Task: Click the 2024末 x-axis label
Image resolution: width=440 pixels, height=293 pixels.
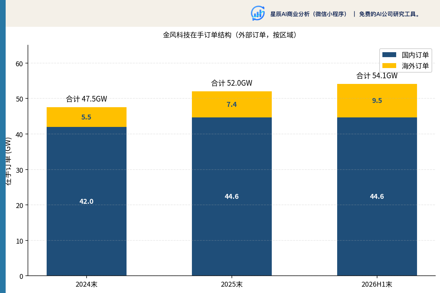Action: tap(87, 284)
